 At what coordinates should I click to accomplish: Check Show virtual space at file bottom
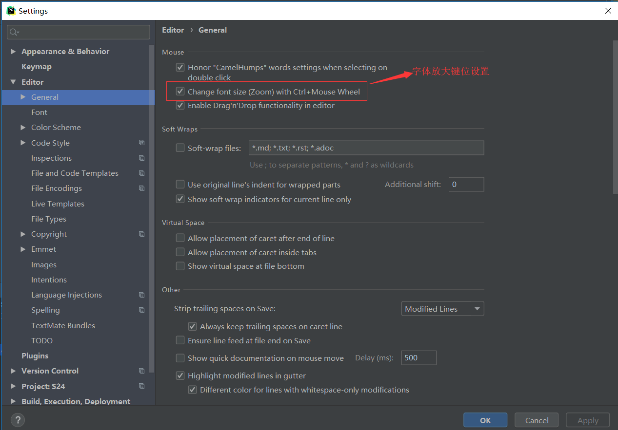pyautogui.click(x=180, y=266)
